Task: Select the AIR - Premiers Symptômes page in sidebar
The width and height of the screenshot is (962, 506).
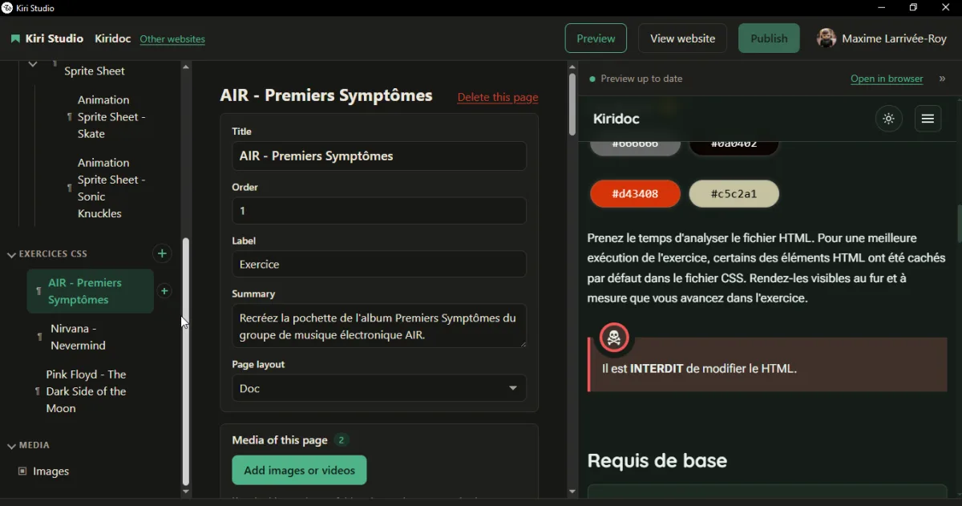Action: [90, 291]
